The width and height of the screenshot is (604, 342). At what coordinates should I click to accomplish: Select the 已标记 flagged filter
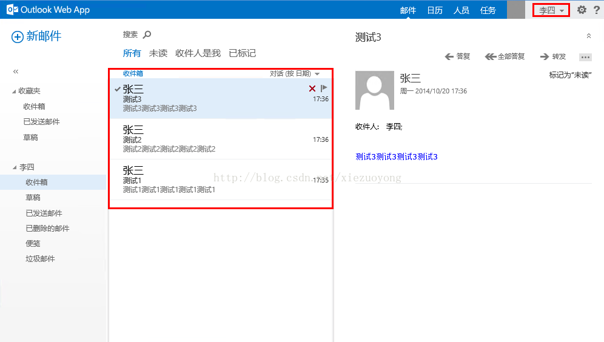pyautogui.click(x=243, y=53)
